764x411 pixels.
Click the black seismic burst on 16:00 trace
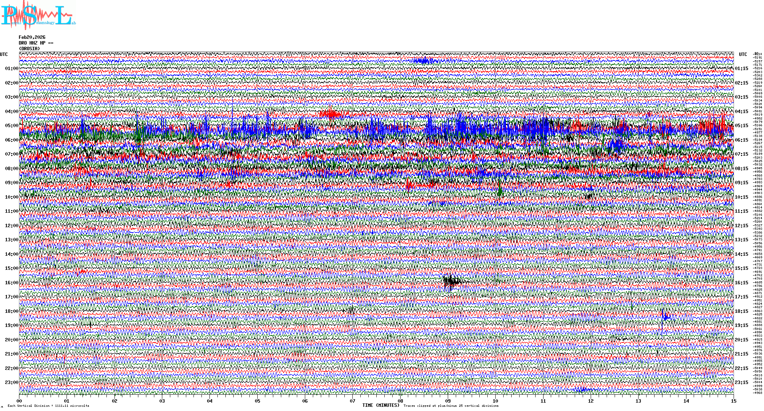point(452,282)
